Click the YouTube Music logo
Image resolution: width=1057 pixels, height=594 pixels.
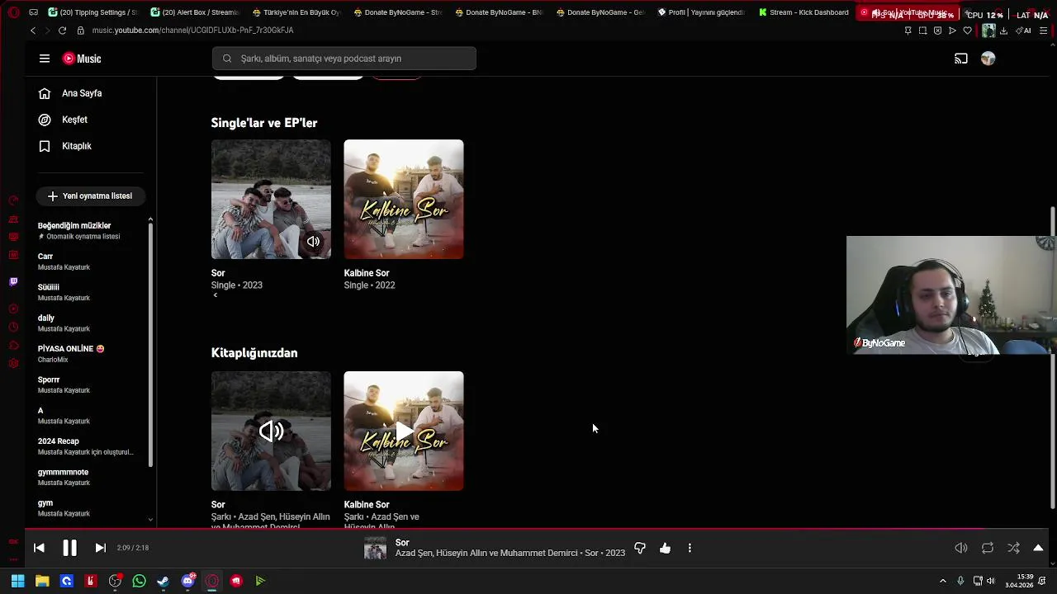(x=82, y=59)
